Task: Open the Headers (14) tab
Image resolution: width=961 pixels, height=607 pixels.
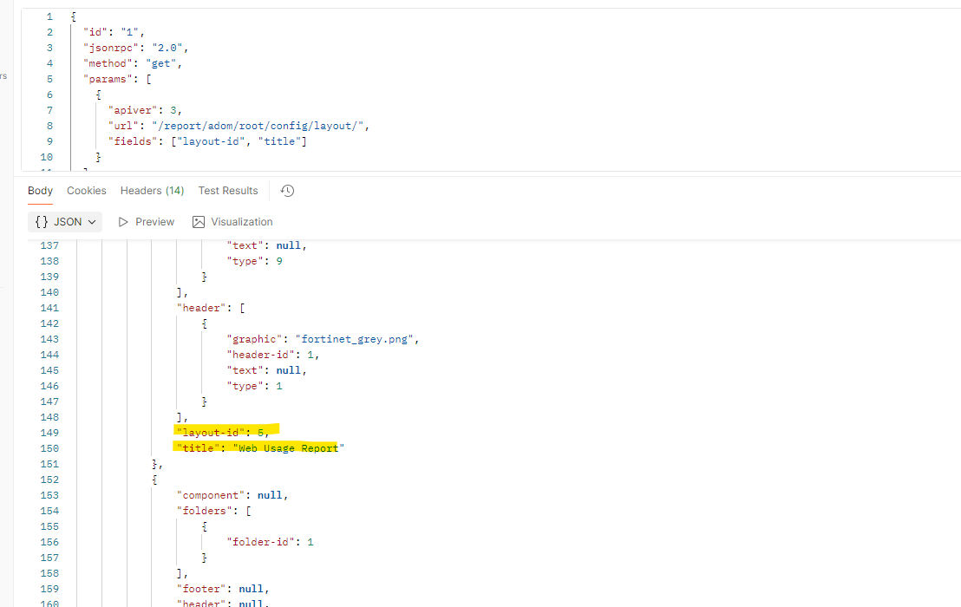Action: [152, 191]
